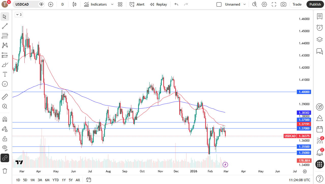Select the cursor arrow tool
325x184 pixels.
tap(5, 17)
